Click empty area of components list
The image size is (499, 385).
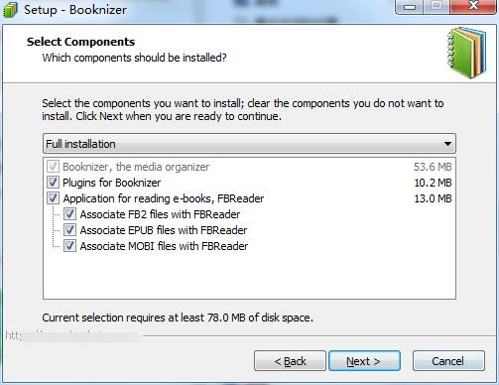click(x=249, y=276)
